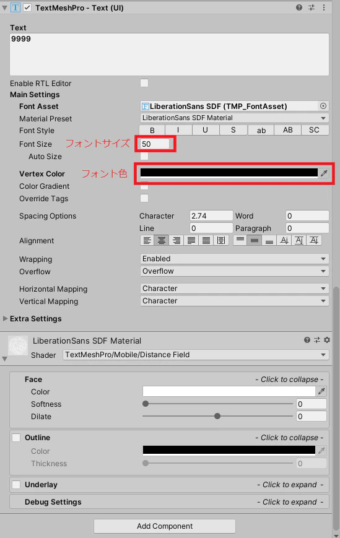Viewport: 340px width, 538px height.
Task: Open Vertex Color swatch
Action: [229, 173]
